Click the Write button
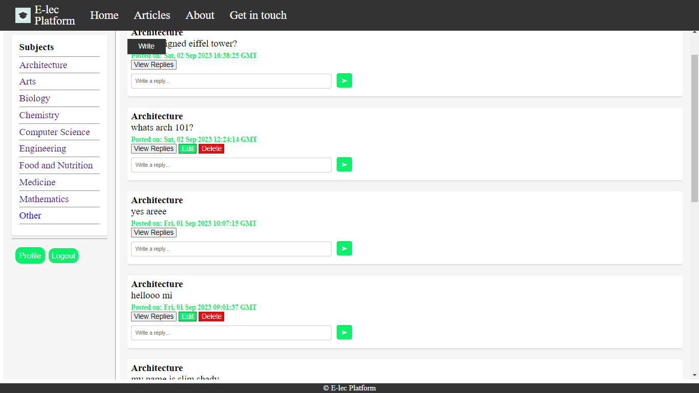699x393 pixels. (146, 46)
